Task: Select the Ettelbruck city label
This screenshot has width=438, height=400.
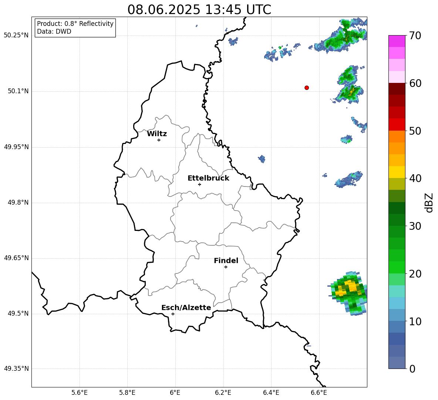Action: [208, 178]
